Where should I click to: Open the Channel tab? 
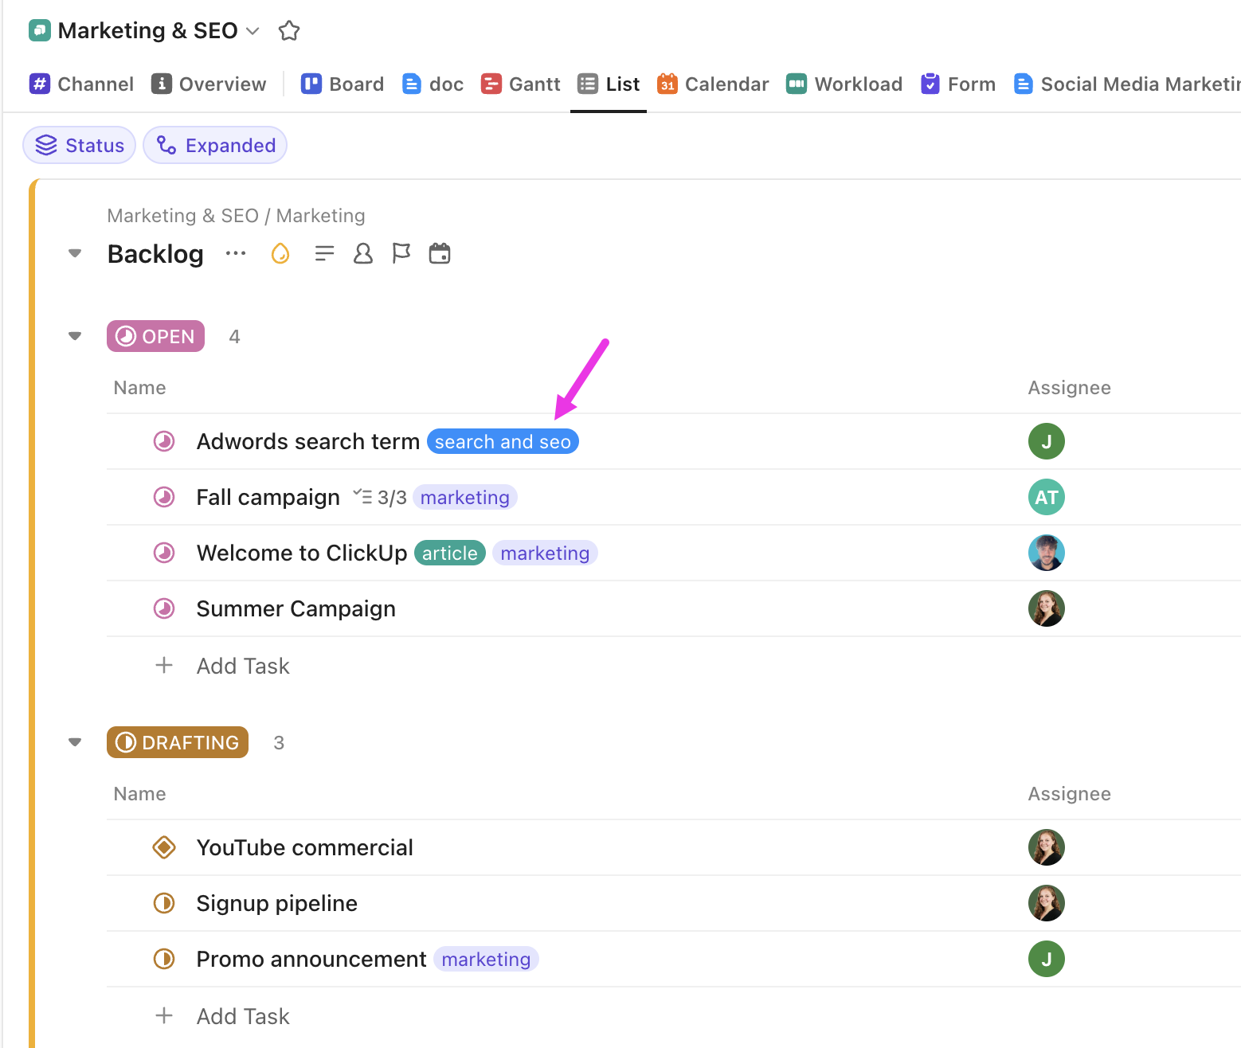point(81,84)
